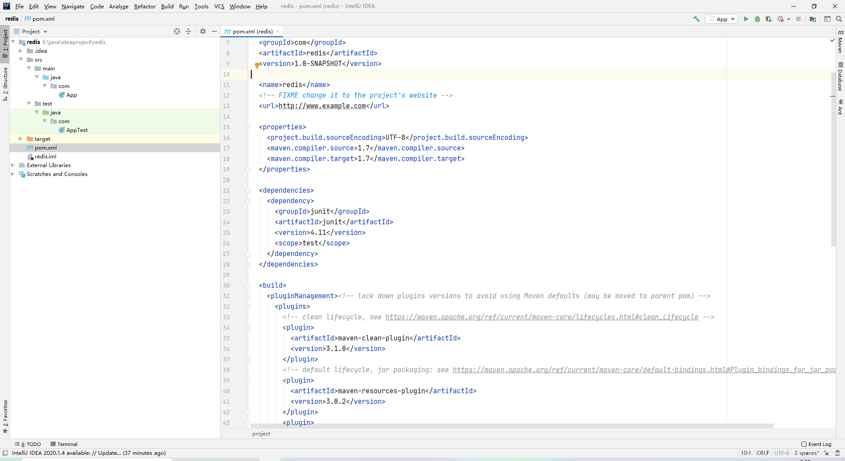Open the Navigate menu
Viewport: 845px width, 461px height.
click(x=73, y=6)
